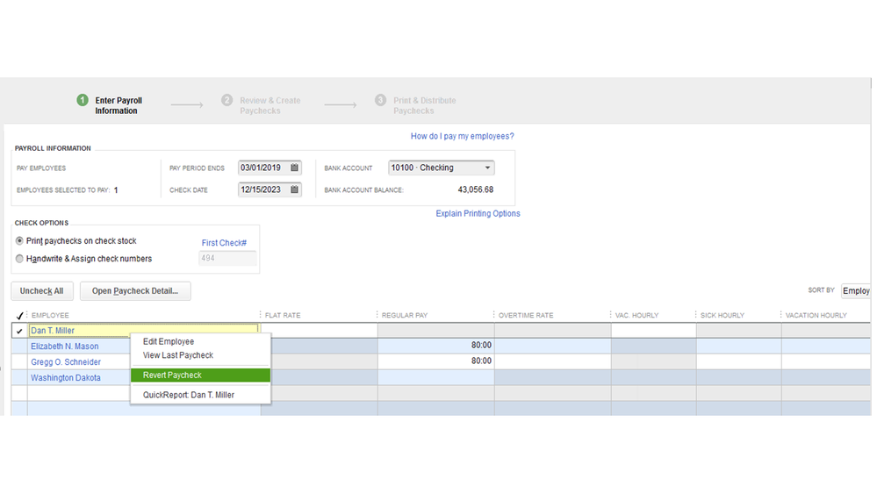Check the Gregg O. Schneider row checkbox
This screenshot has width=877, height=493.
coord(19,361)
